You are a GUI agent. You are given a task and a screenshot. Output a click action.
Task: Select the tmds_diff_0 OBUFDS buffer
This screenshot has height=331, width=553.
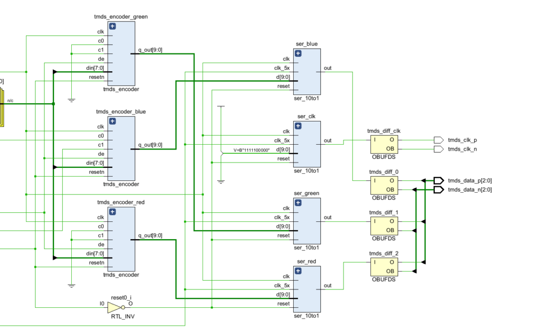point(384,185)
